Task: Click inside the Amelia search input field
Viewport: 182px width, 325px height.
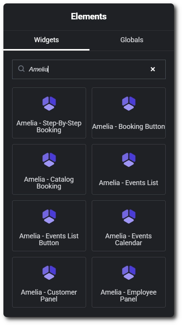Action: pyautogui.click(x=89, y=70)
